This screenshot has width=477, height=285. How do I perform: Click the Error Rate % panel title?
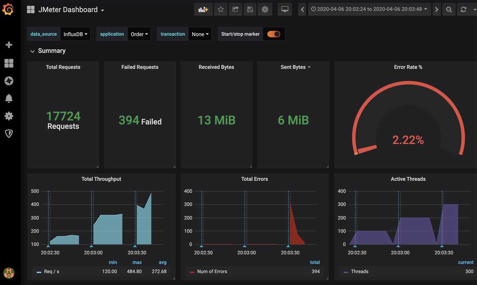tap(408, 67)
